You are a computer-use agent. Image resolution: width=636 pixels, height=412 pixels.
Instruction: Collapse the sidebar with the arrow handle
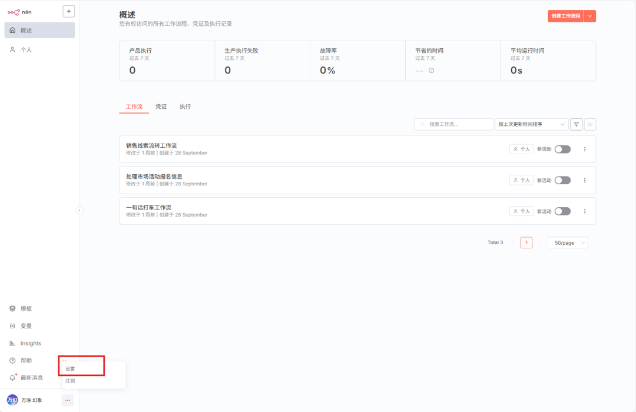79,210
